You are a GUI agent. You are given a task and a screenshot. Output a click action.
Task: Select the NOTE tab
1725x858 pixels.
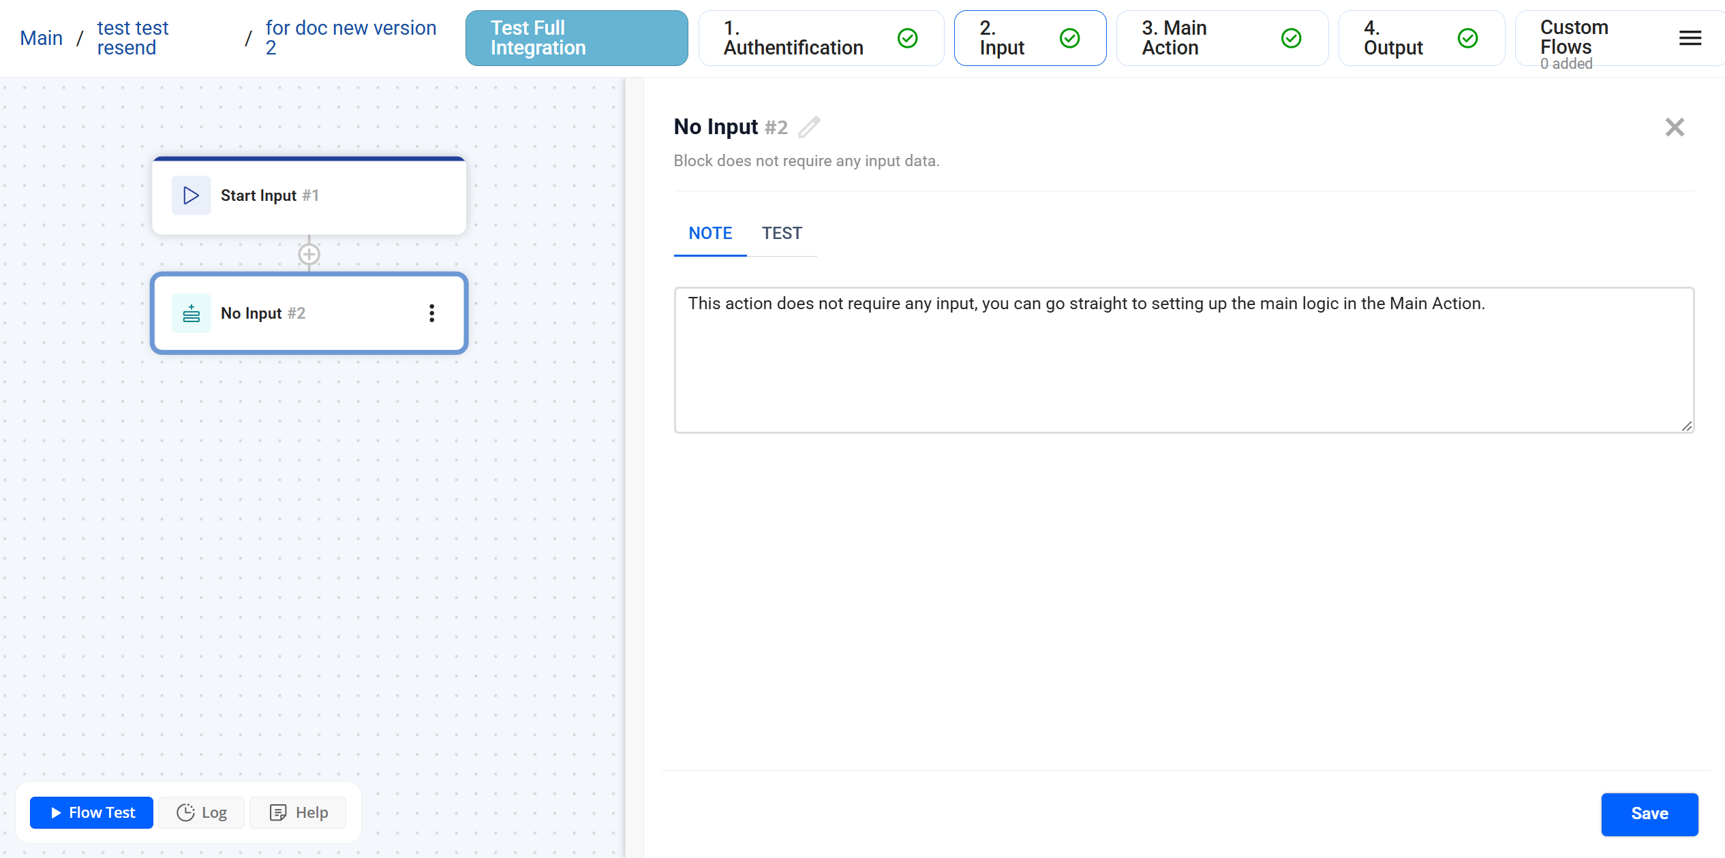[x=710, y=234]
